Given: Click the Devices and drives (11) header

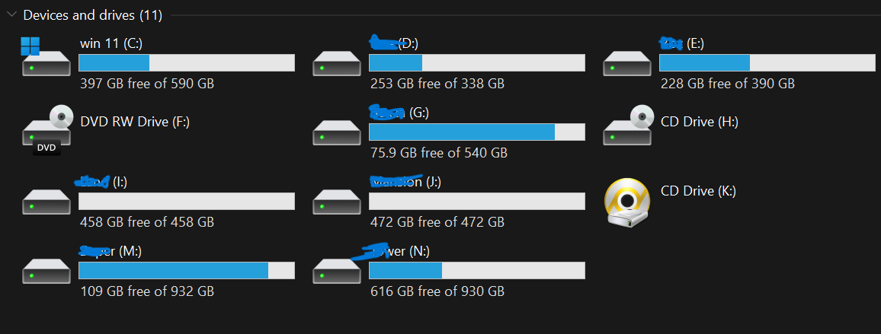Looking at the screenshot, I should (92, 15).
